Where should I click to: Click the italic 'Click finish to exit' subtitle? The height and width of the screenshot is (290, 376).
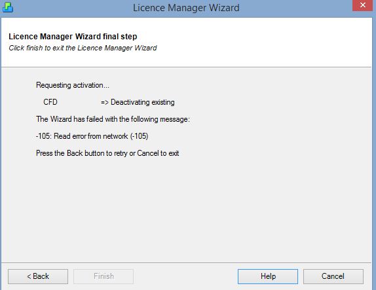click(83, 48)
